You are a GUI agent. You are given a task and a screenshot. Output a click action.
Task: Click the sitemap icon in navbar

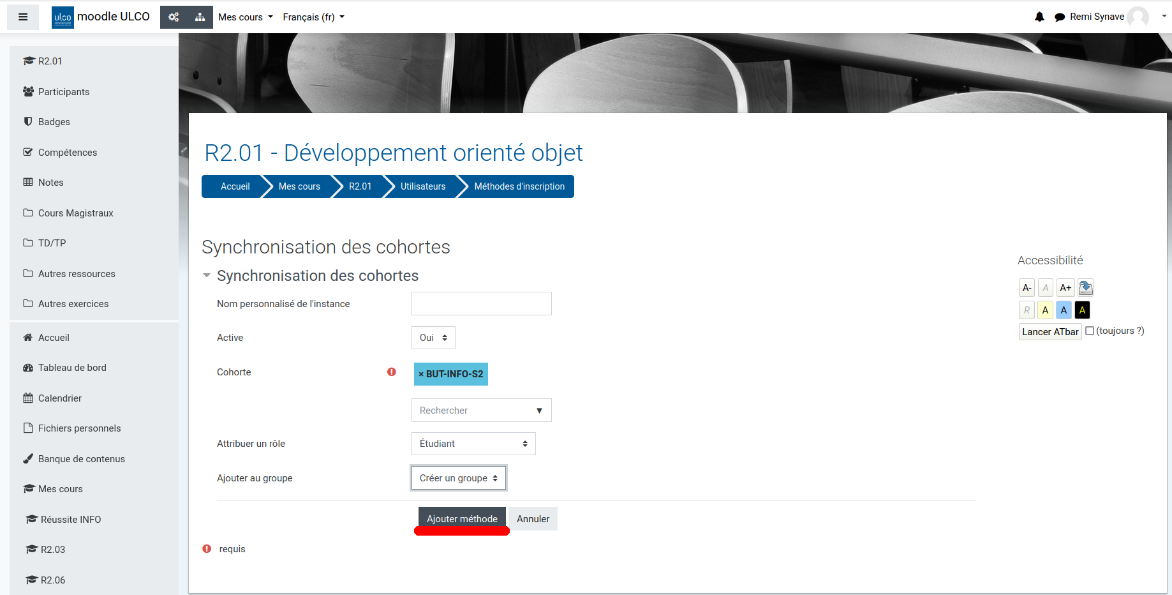click(x=200, y=17)
